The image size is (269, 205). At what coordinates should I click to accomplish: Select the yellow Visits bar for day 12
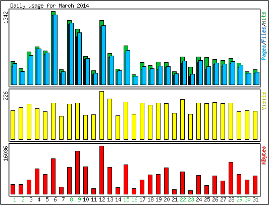pyautogui.click(x=102, y=115)
